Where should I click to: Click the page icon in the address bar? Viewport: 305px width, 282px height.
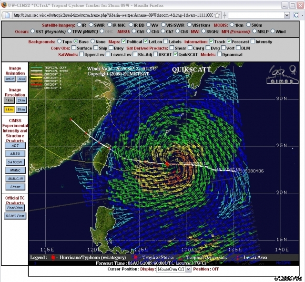pyautogui.click(x=7, y=15)
